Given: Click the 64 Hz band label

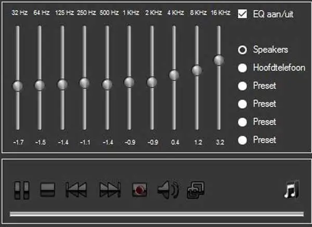Looking at the screenshot, I should click(x=42, y=12).
